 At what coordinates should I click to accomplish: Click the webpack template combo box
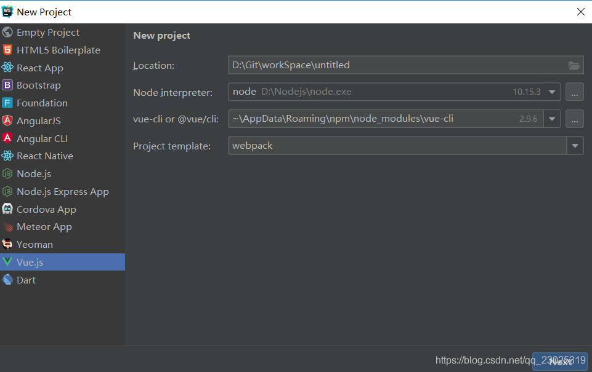point(406,146)
